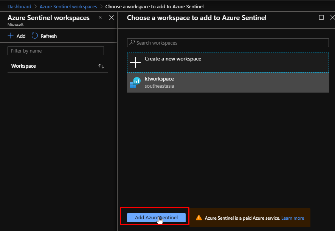Click the Workspace column header
Viewport: 335px width, 231px height.
click(23, 66)
